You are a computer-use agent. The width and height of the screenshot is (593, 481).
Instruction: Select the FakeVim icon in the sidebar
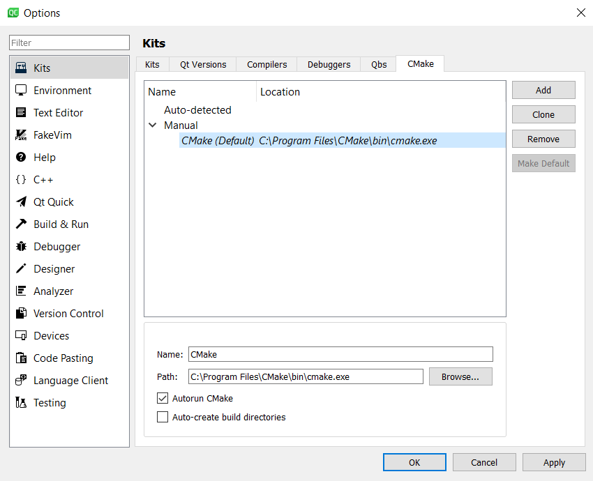(21, 135)
